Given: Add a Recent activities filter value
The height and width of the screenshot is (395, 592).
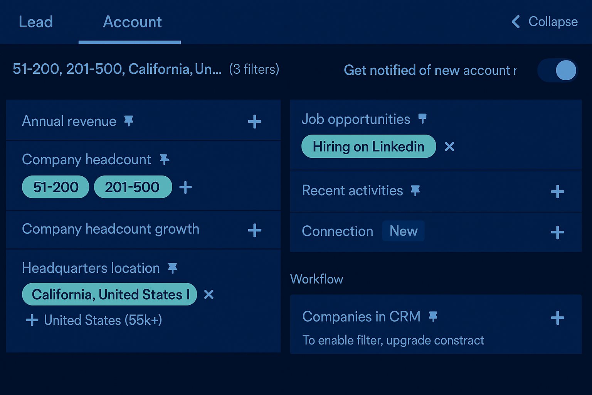Looking at the screenshot, I should click(557, 191).
